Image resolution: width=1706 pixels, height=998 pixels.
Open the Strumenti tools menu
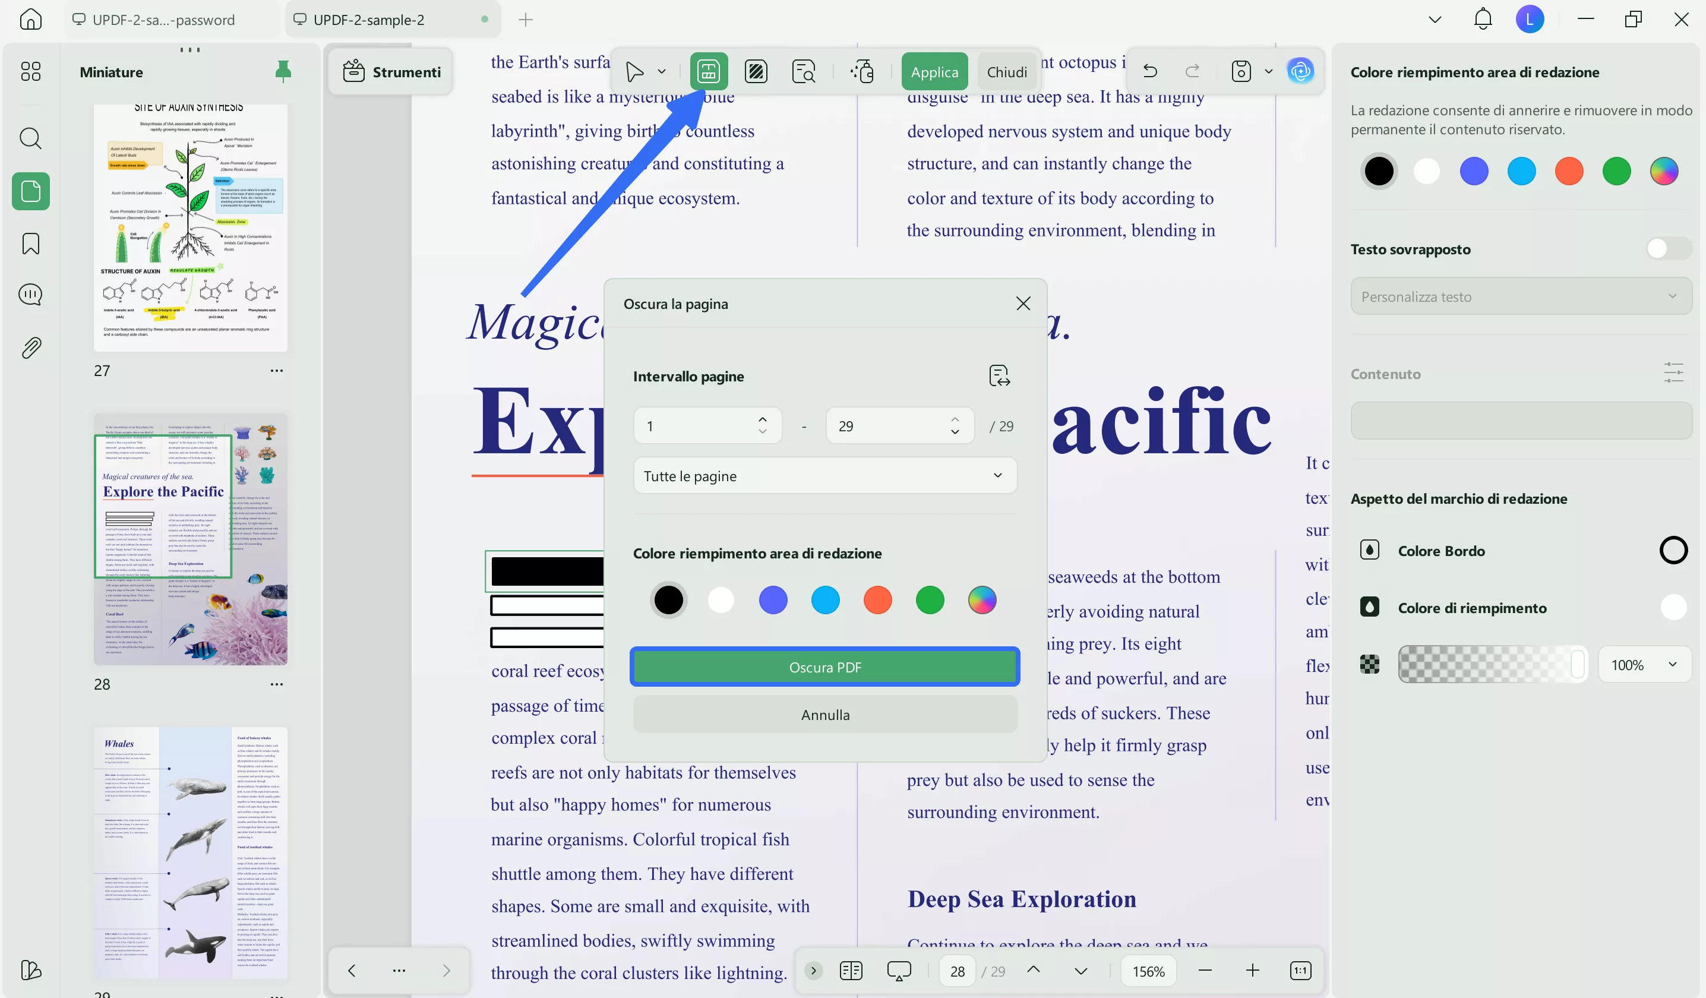[x=391, y=72]
